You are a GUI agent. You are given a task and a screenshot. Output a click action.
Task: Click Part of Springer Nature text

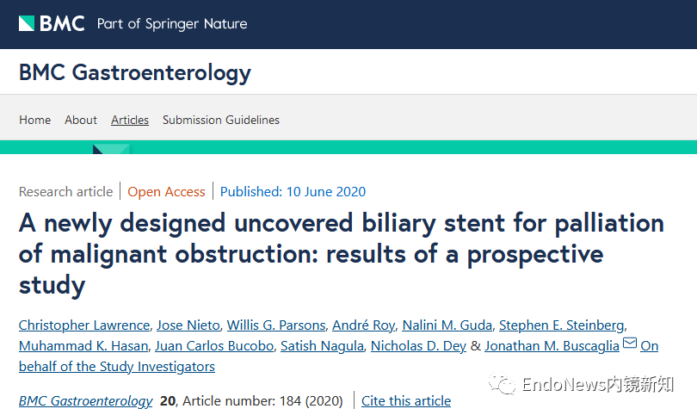point(172,24)
